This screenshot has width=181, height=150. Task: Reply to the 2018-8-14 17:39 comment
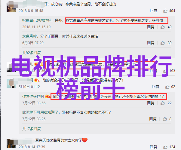coord(153,147)
